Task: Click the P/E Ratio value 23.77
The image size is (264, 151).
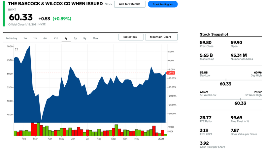Action: [206, 118]
